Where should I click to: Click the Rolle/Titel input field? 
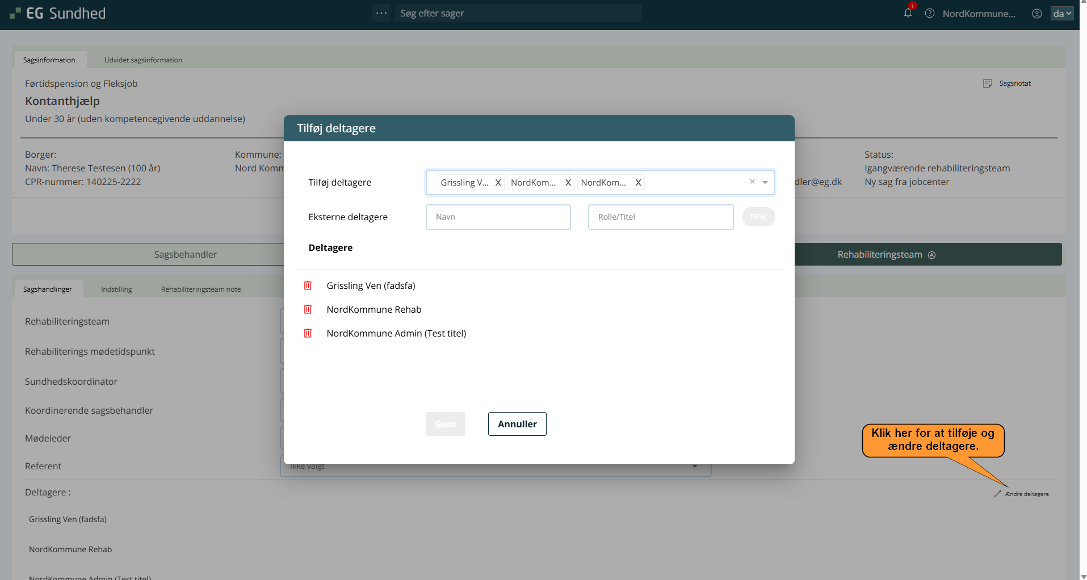660,217
